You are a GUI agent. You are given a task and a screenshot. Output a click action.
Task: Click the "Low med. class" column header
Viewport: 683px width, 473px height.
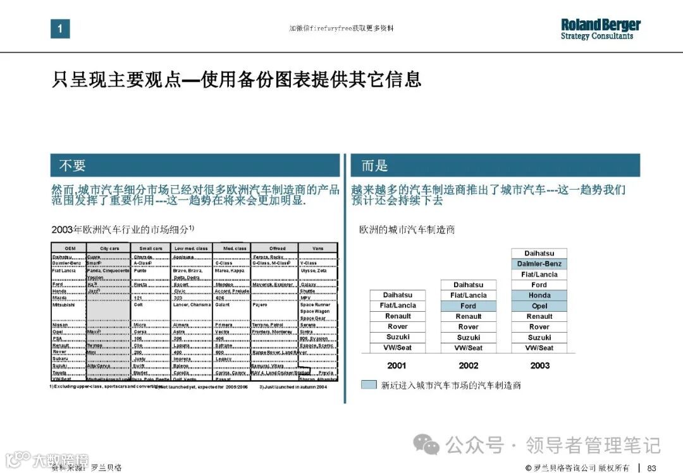pos(191,249)
